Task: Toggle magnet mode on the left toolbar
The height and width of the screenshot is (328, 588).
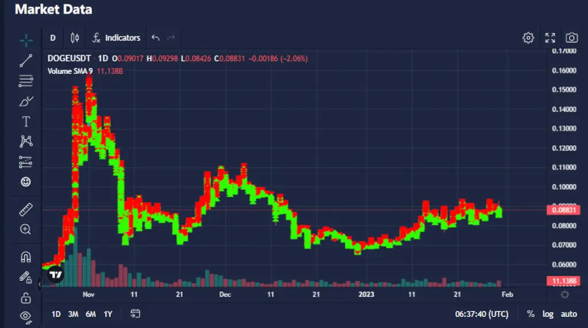Action: pyautogui.click(x=26, y=257)
